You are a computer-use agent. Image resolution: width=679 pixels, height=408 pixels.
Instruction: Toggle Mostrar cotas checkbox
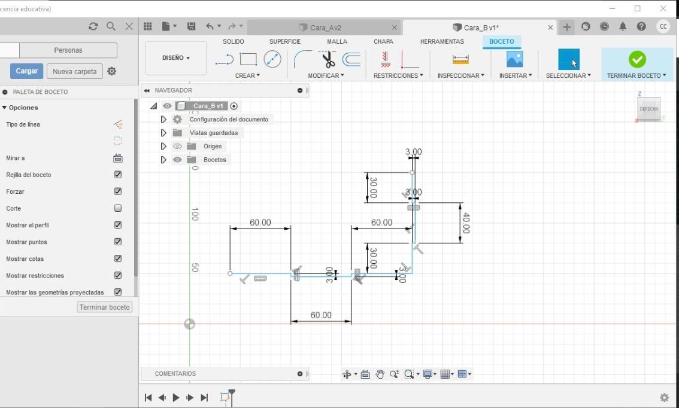118,258
